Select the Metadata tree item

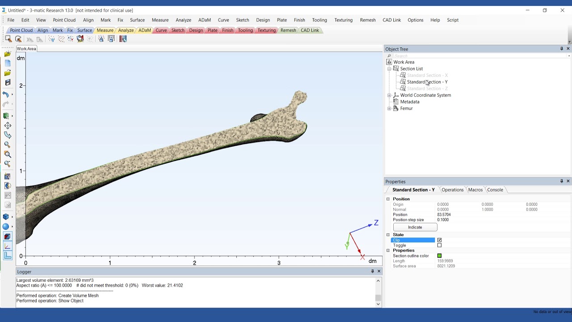410,102
